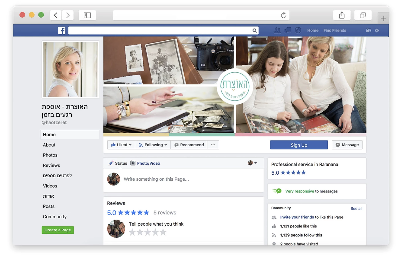
Task: Add new Safari tab with plus
Action: click(x=383, y=18)
